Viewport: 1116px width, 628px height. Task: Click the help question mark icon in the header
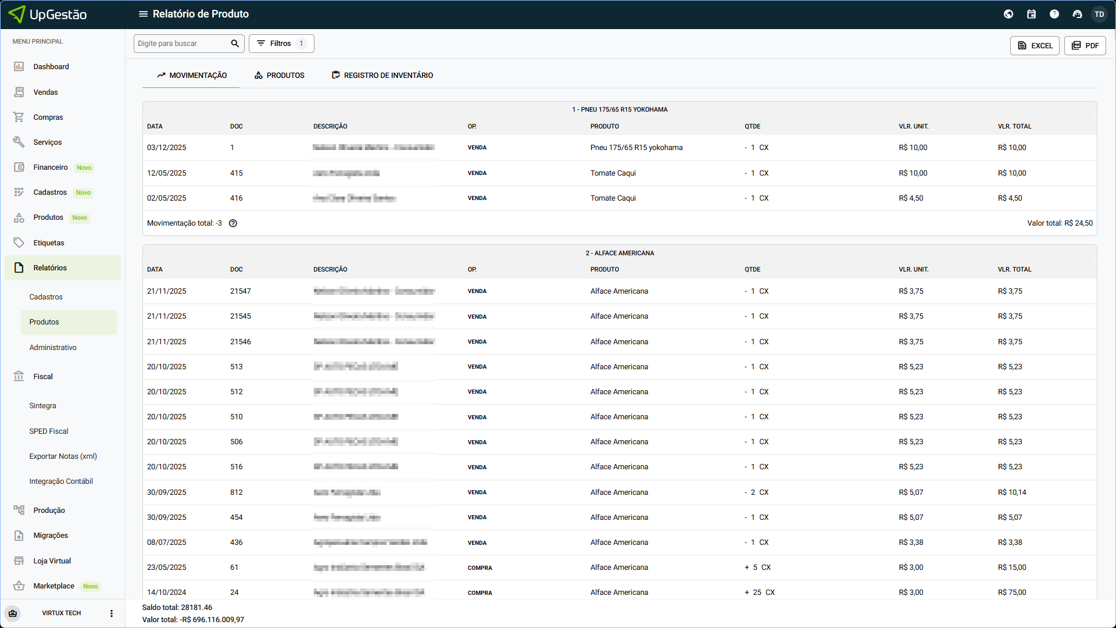[1054, 14]
